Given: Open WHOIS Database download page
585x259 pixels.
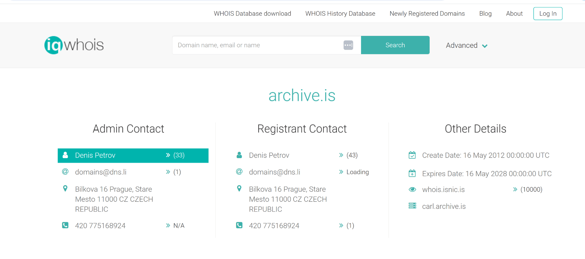Looking at the screenshot, I should tap(252, 14).
